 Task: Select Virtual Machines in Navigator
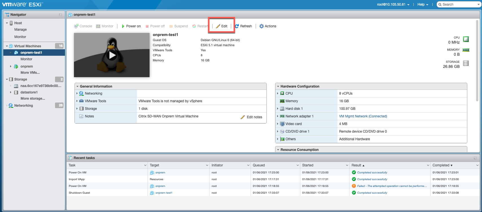28,46
